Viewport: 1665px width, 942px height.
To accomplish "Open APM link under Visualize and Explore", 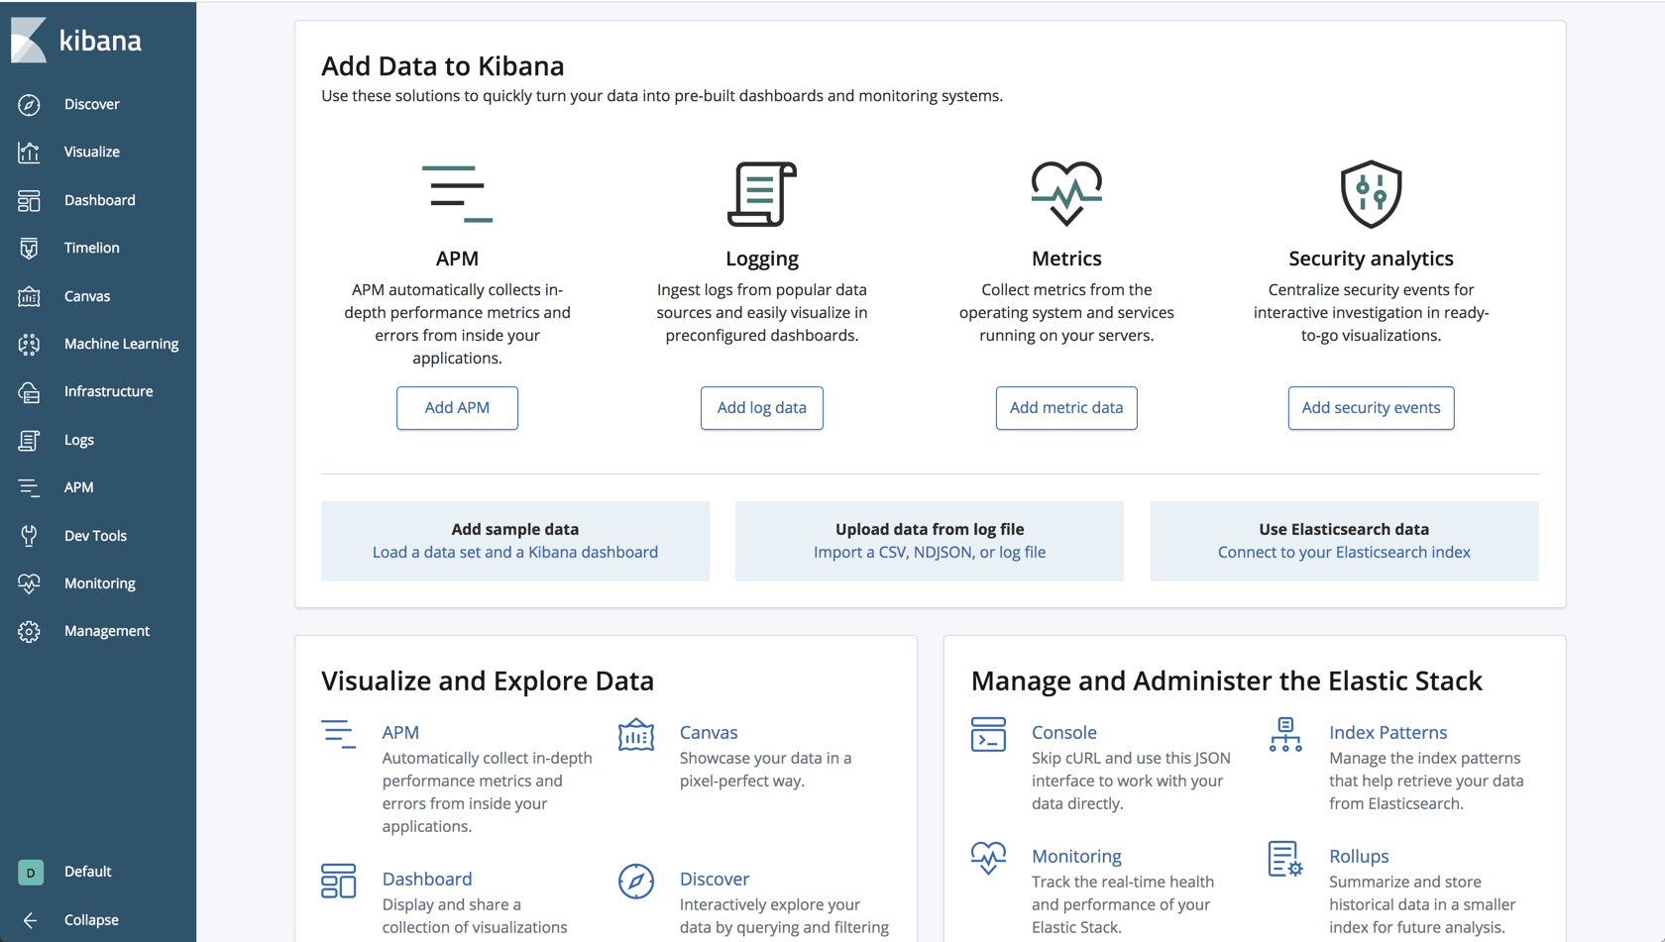I will (400, 733).
